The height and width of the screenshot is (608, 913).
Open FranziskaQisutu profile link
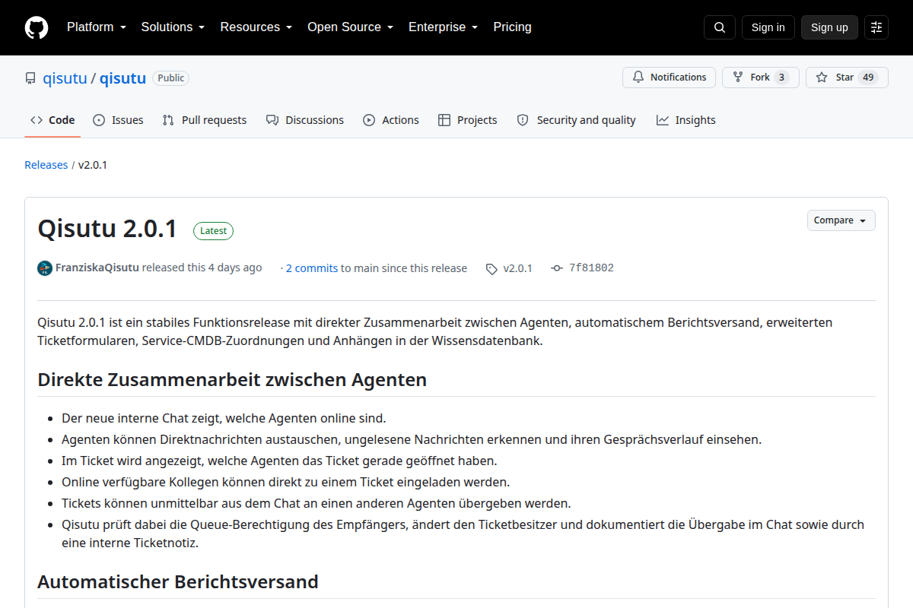(x=97, y=268)
